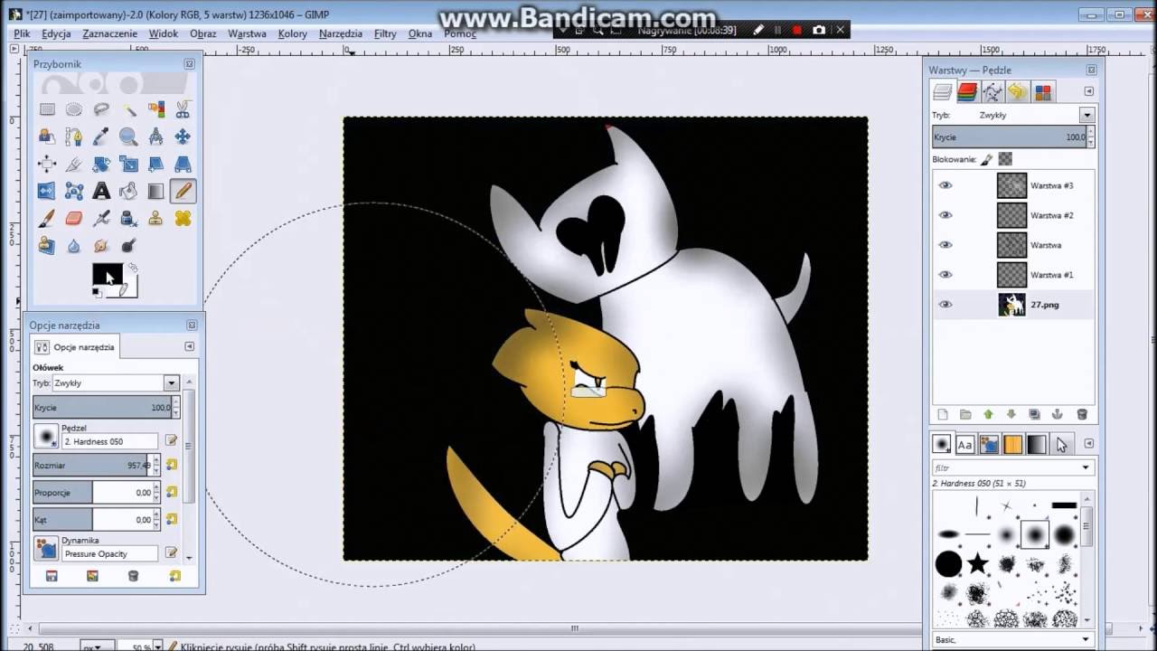Anchor the floating layer icon
1157x651 pixels.
(x=1058, y=414)
